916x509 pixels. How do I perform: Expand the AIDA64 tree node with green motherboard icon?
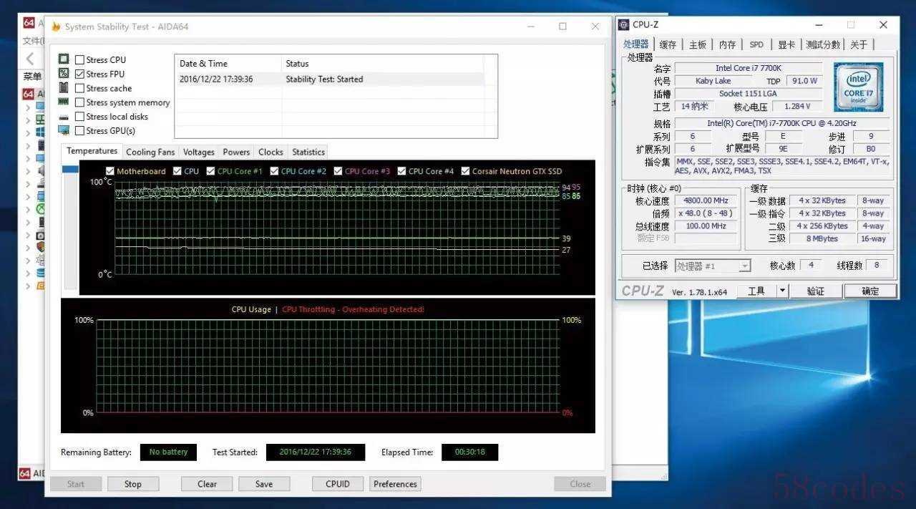coord(28,120)
